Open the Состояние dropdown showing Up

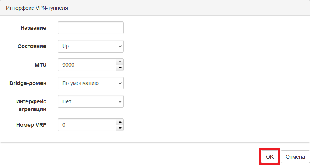click(x=91, y=46)
